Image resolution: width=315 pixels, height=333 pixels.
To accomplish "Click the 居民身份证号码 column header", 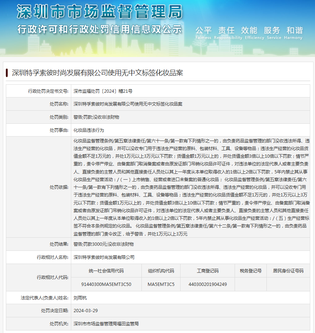I will [288, 271].
